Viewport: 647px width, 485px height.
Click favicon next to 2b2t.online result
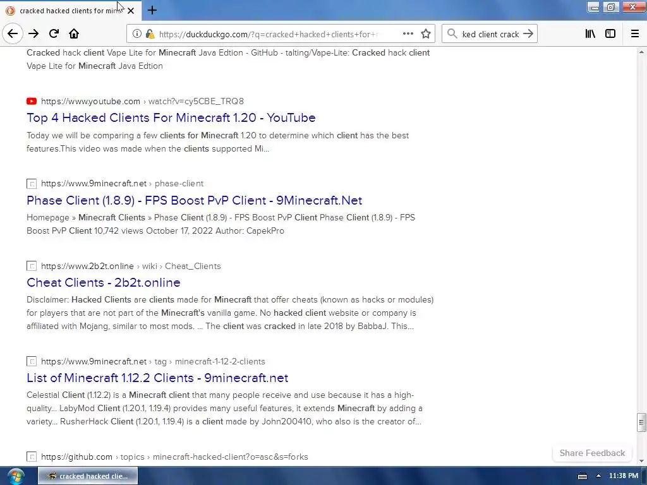click(x=32, y=266)
